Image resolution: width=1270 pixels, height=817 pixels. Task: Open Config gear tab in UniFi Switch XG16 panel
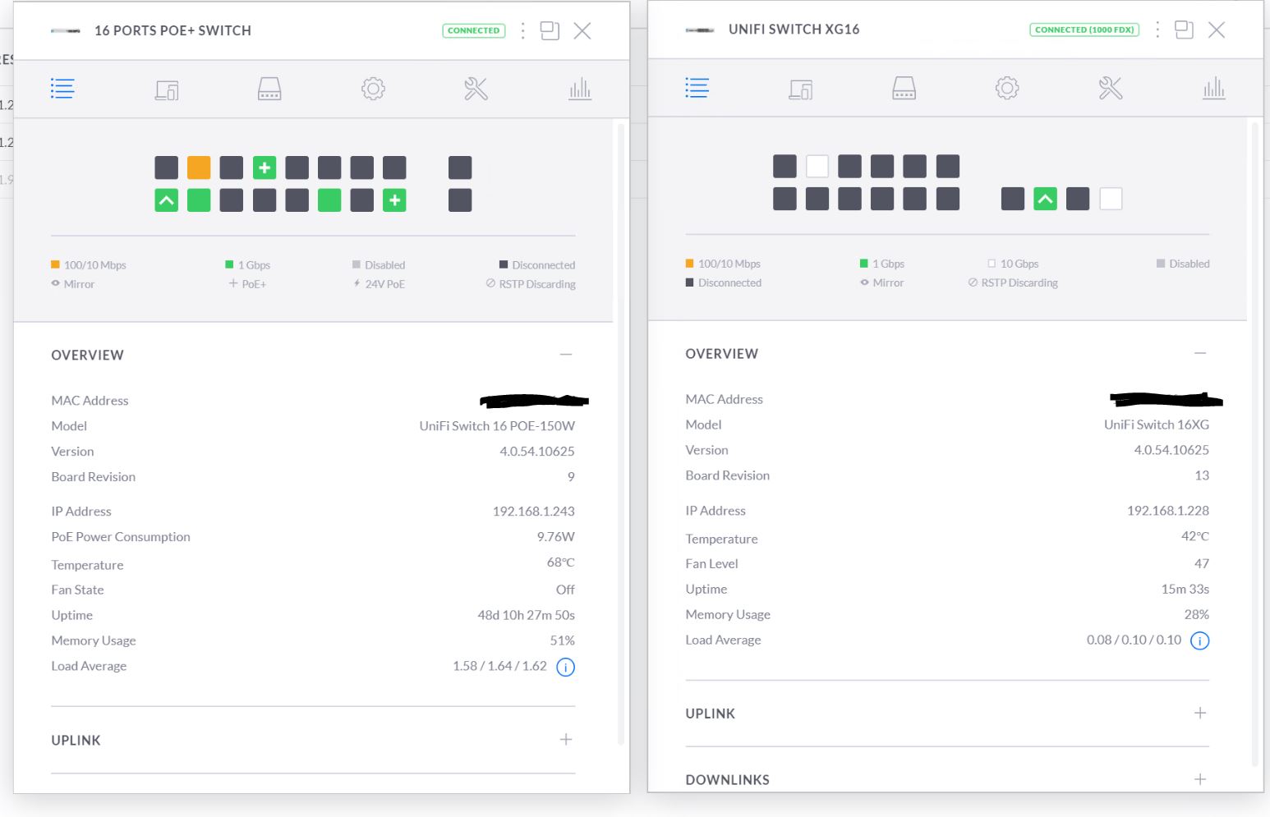pos(1007,88)
